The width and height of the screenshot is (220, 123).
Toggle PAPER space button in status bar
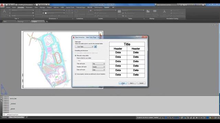tap(156, 118)
